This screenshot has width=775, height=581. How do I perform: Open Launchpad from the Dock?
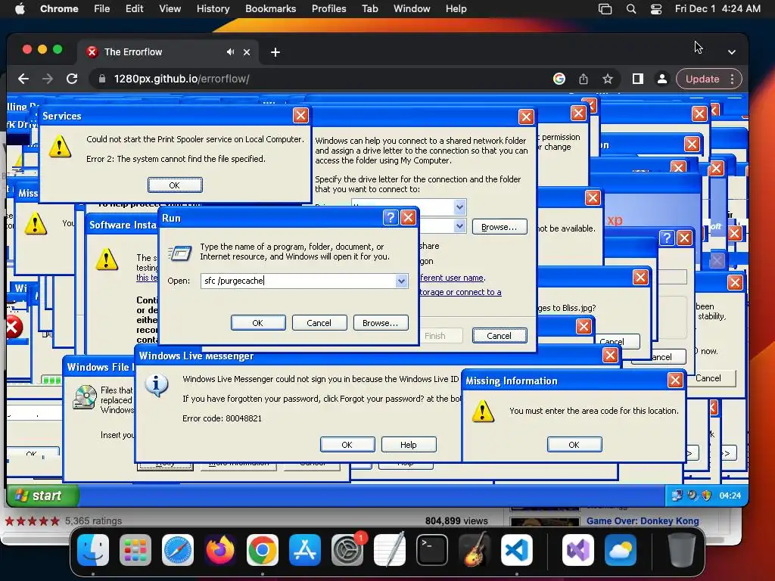coord(135,550)
